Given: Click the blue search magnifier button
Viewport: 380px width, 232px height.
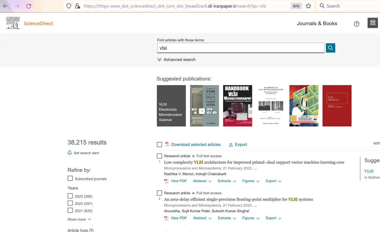Looking at the screenshot, I should pos(330,48).
